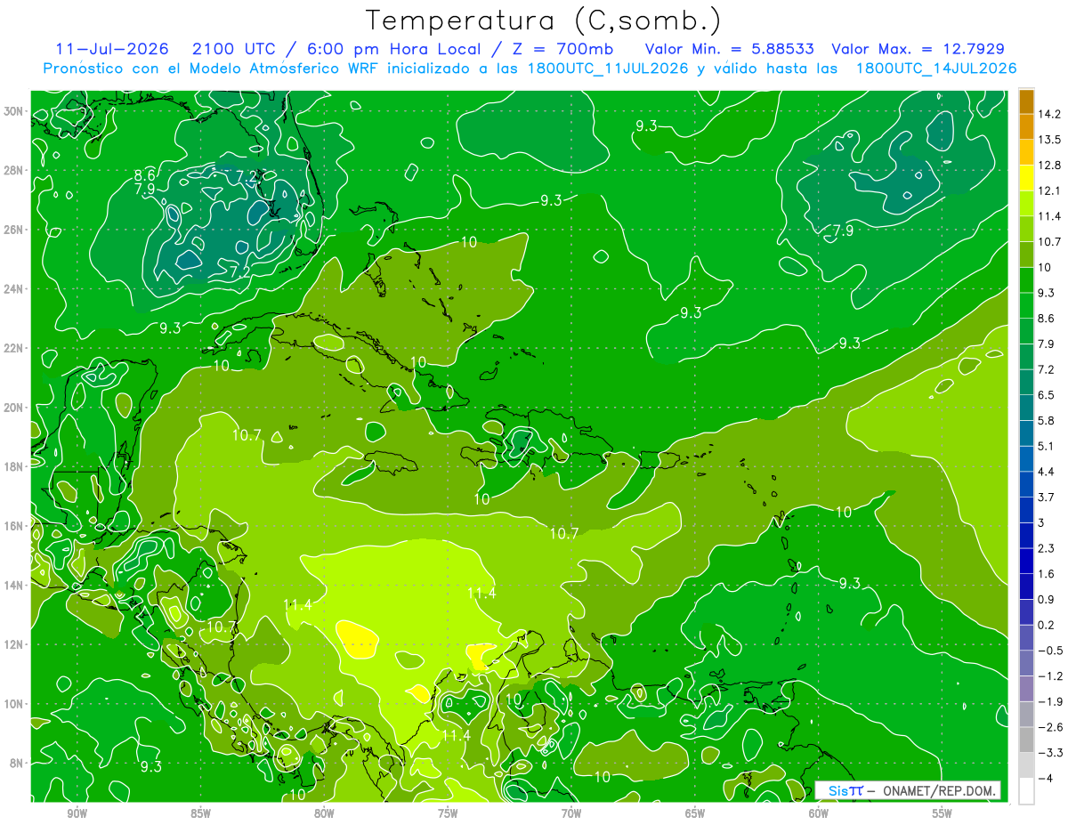Screen dimensions: 1068x825
Task: Click the legend value "5.8"
Action: 1047,421
